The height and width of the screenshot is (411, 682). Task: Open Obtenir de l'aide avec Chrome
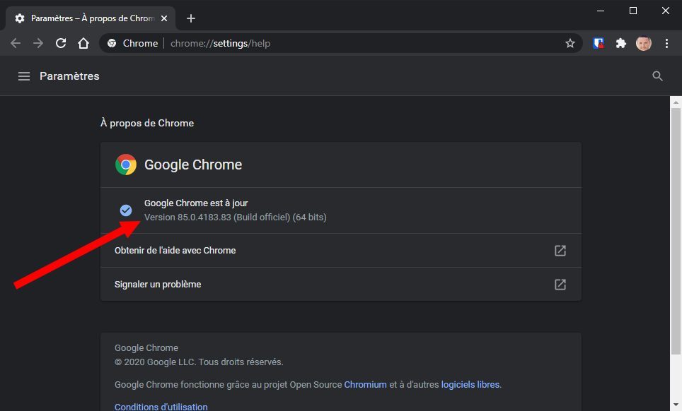340,251
